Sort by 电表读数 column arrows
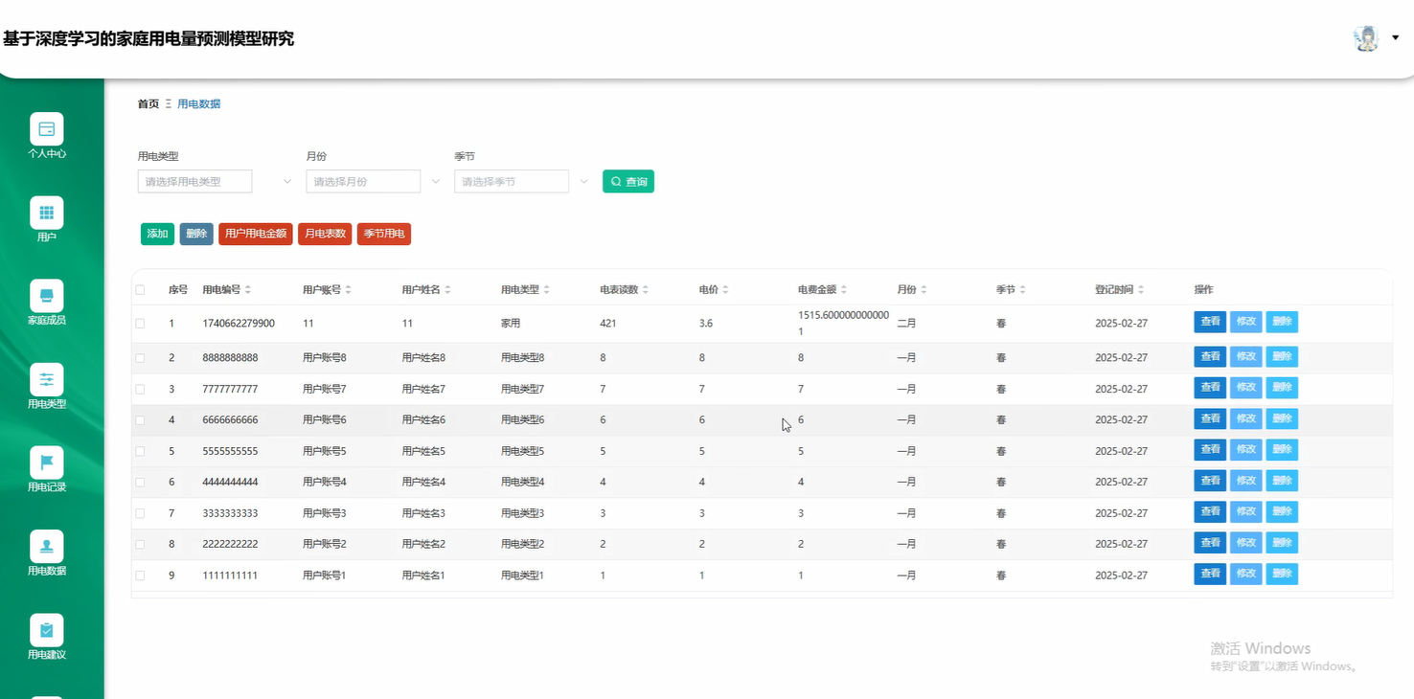 coord(646,289)
